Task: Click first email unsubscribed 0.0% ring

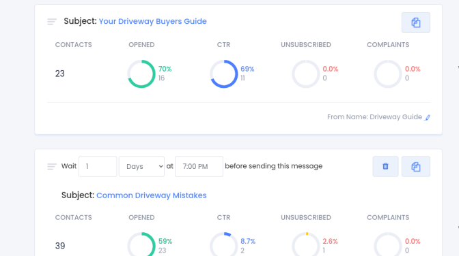Action: [x=306, y=74]
